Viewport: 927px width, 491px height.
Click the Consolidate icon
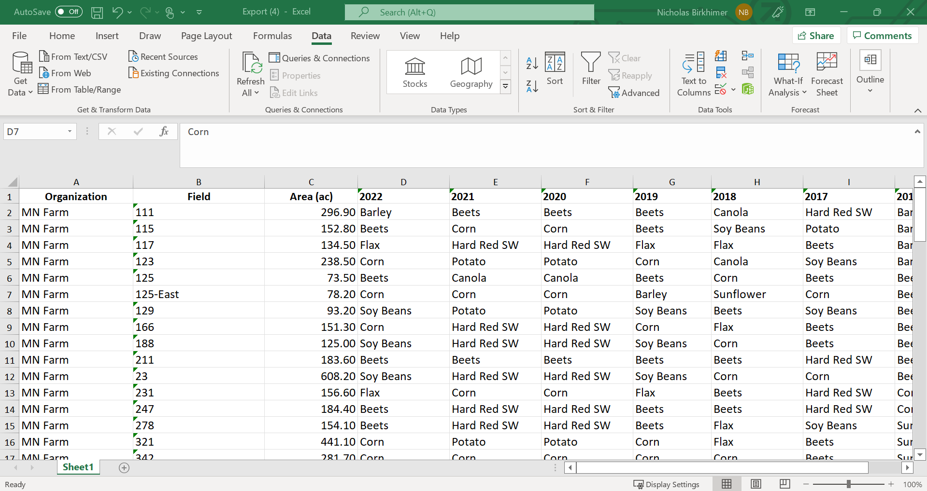[x=748, y=56]
